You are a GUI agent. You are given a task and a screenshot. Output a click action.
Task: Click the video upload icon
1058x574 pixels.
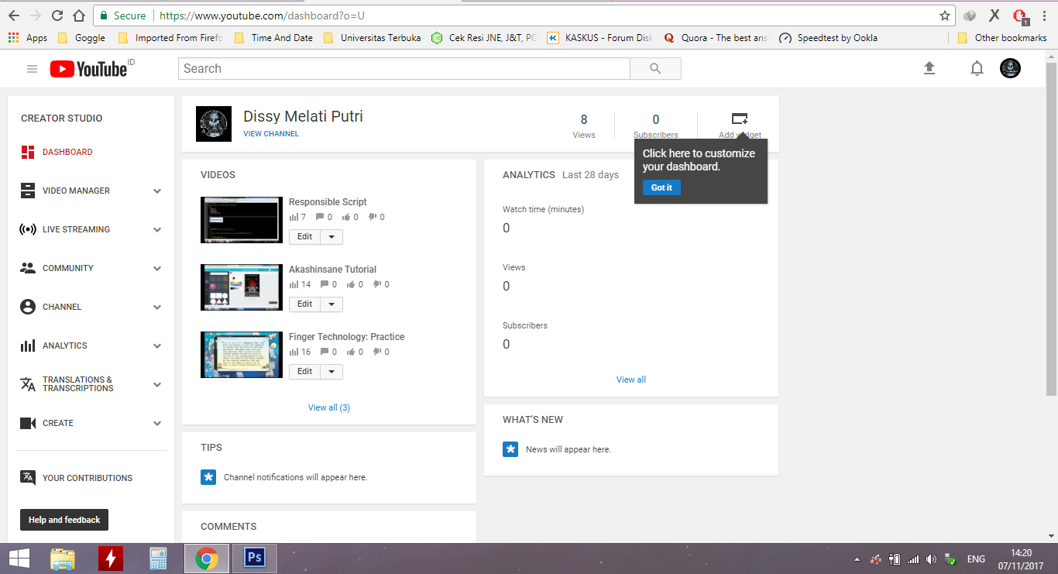tap(929, 68)
